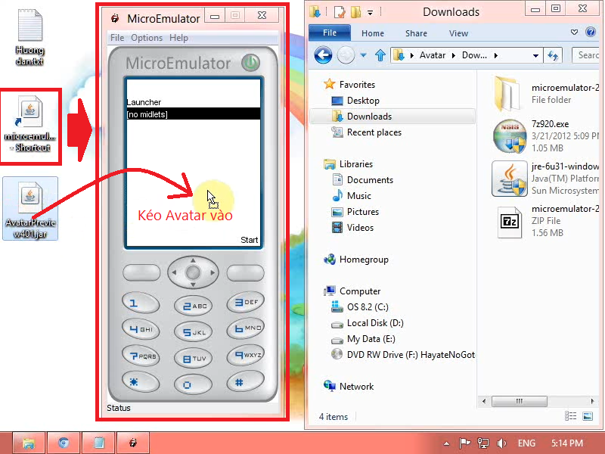Expand the address bar history dropdown

(535, 55)
